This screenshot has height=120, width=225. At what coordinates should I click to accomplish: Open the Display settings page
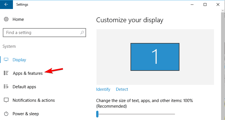(x=19, y=60)
